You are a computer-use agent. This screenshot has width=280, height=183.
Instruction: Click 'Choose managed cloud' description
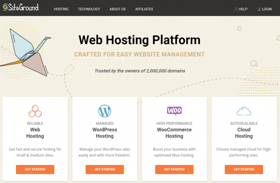coord(244,152)
